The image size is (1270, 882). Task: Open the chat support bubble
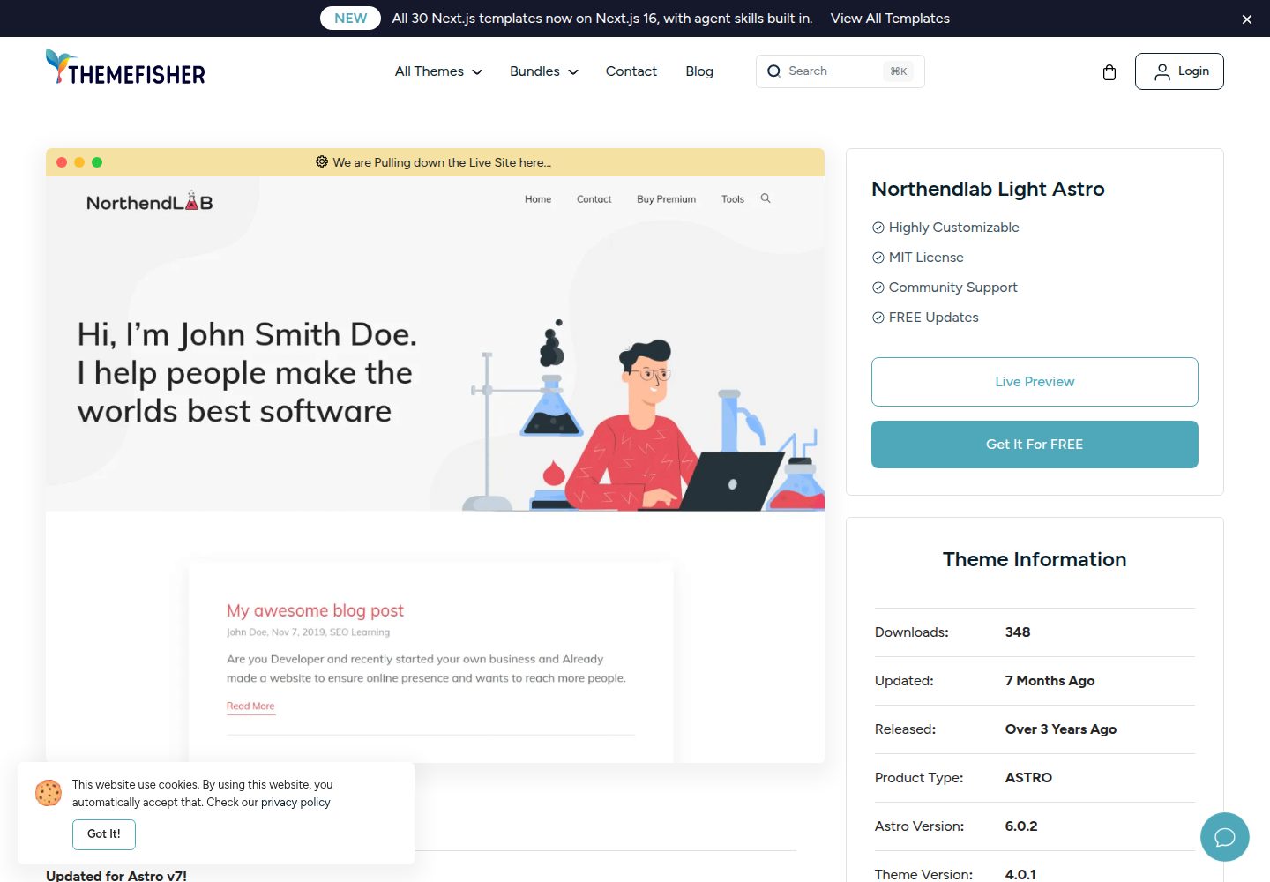(x=1224, y=837)
